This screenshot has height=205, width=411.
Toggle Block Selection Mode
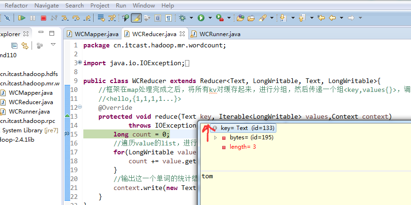(x=158, y=18)
